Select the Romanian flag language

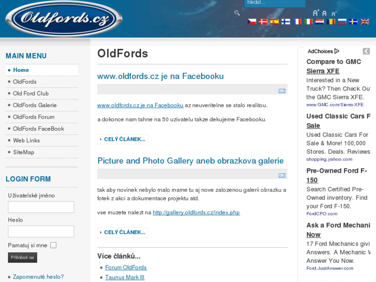click(x=330, y=22)
